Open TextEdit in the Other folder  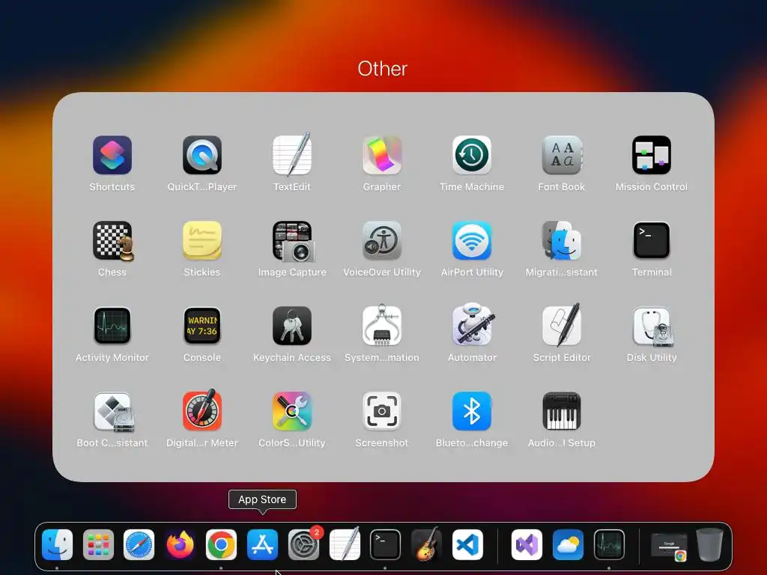[x=292, y=155]
